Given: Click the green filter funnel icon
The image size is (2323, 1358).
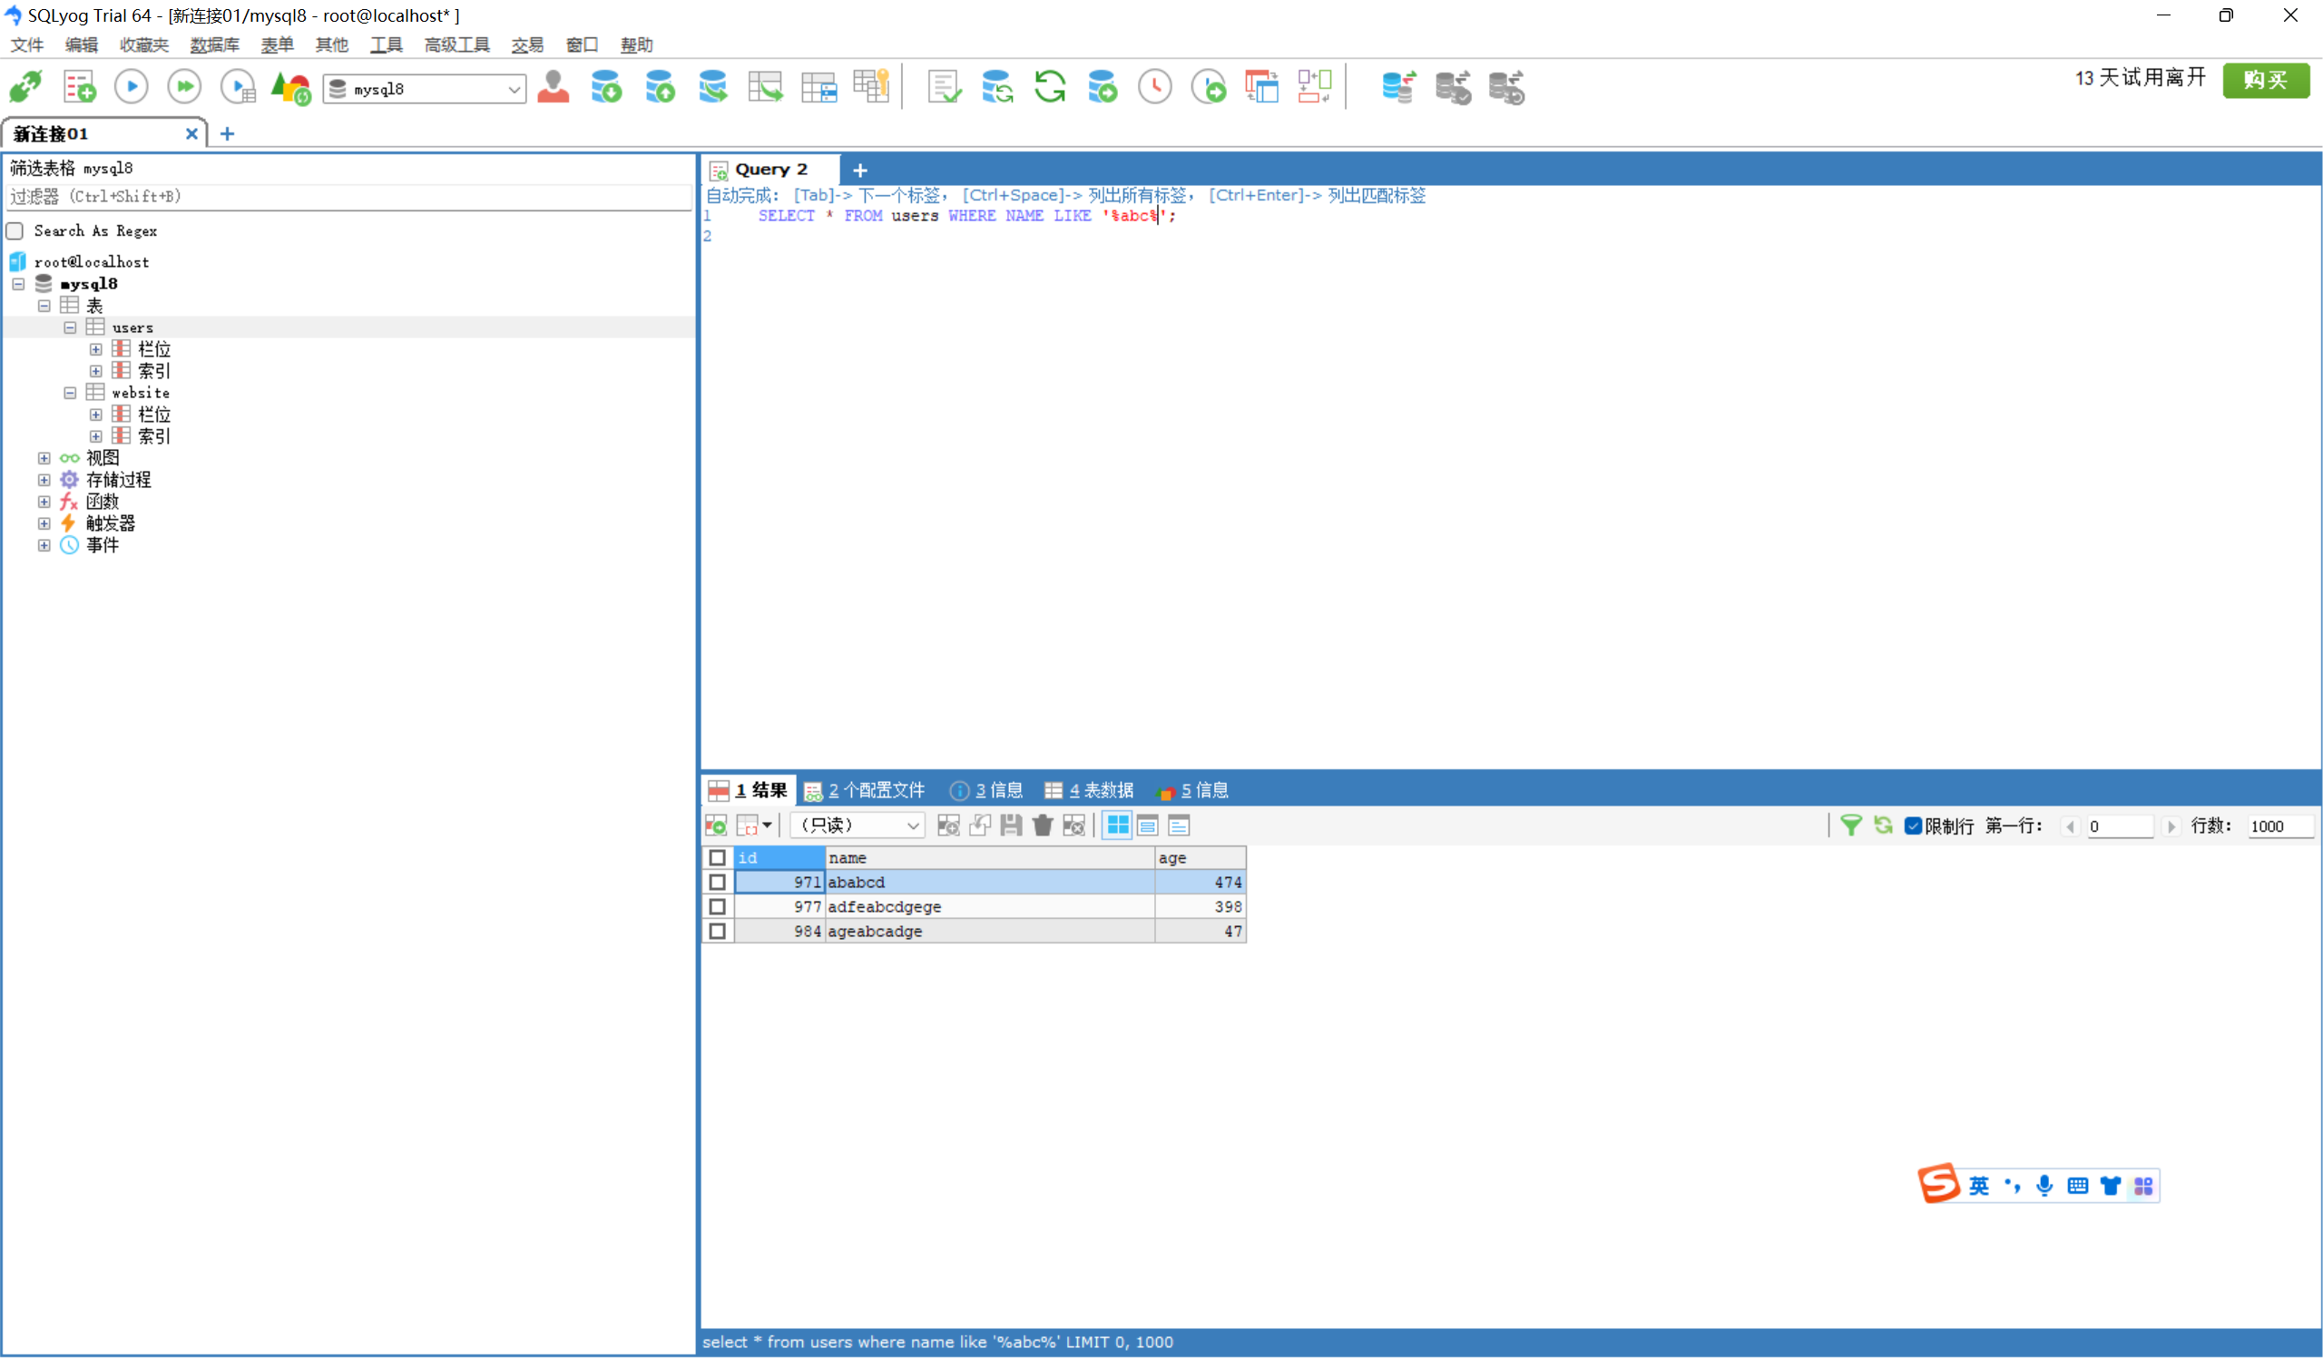Looking at the screenshot, I should pos(1850,826).
